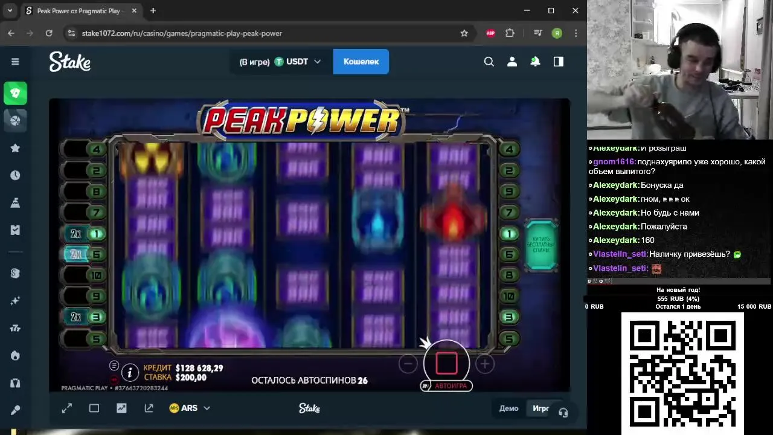Click the stake1072.com address bar
Viewport: 773px width, 435px height.
click(182, 33)
